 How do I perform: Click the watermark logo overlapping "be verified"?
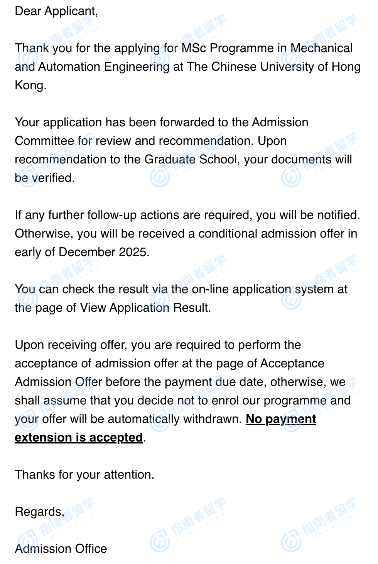(x=27, y=177)
